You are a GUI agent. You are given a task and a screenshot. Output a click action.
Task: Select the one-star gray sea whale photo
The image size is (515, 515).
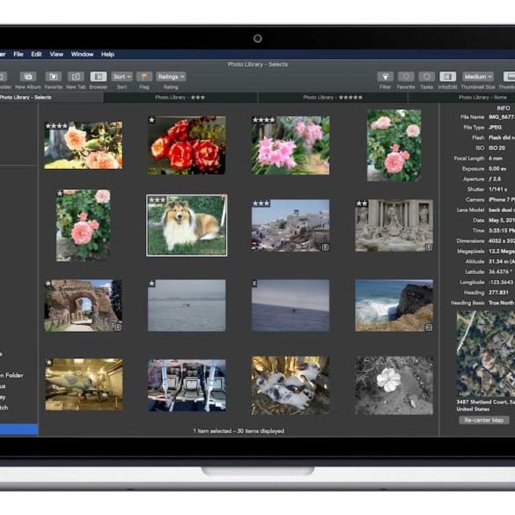point(187,305)
